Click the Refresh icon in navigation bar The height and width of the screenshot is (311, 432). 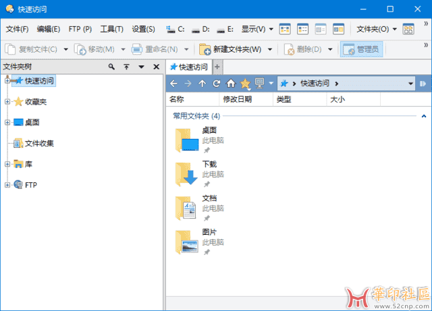pyautogui.click(x=217, y=84)
